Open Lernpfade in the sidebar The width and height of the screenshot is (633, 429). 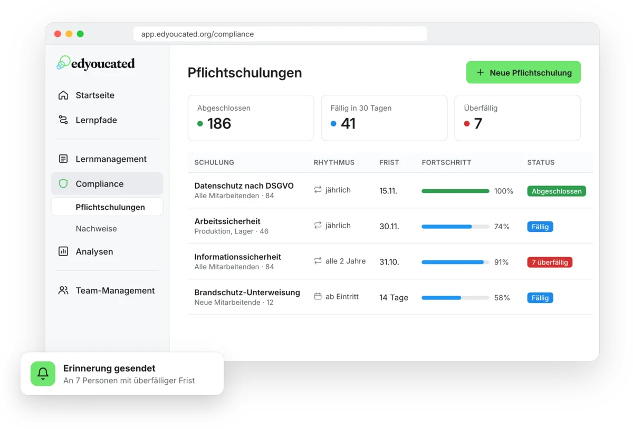(x=107, y=120)
